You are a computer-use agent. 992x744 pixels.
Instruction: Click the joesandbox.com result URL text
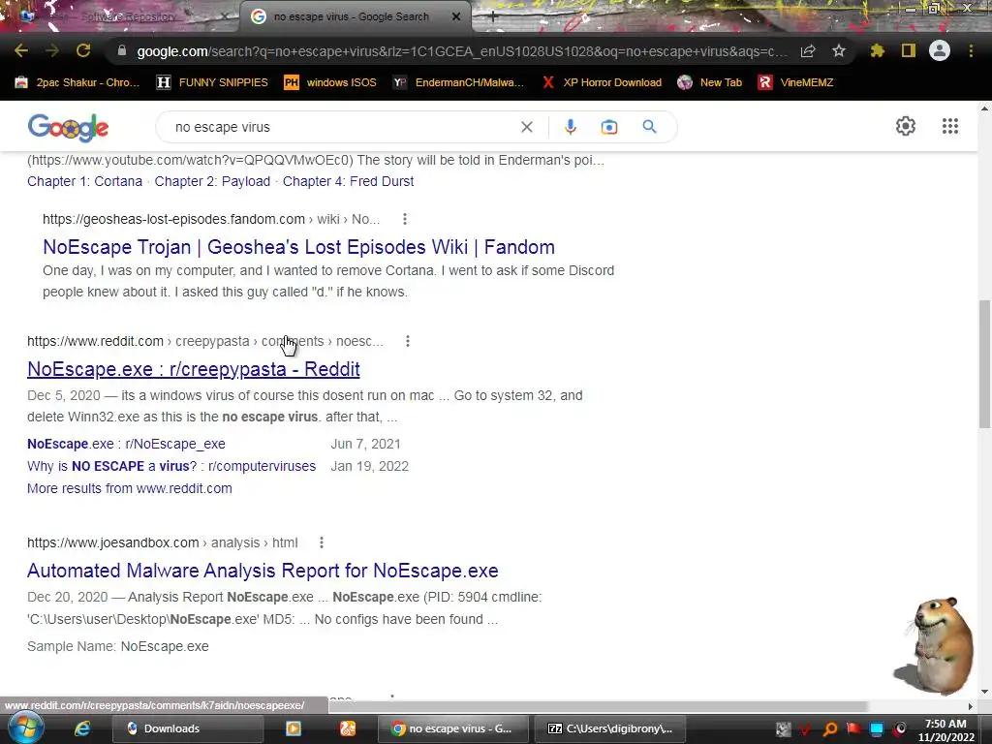click(x=163, y=542)
